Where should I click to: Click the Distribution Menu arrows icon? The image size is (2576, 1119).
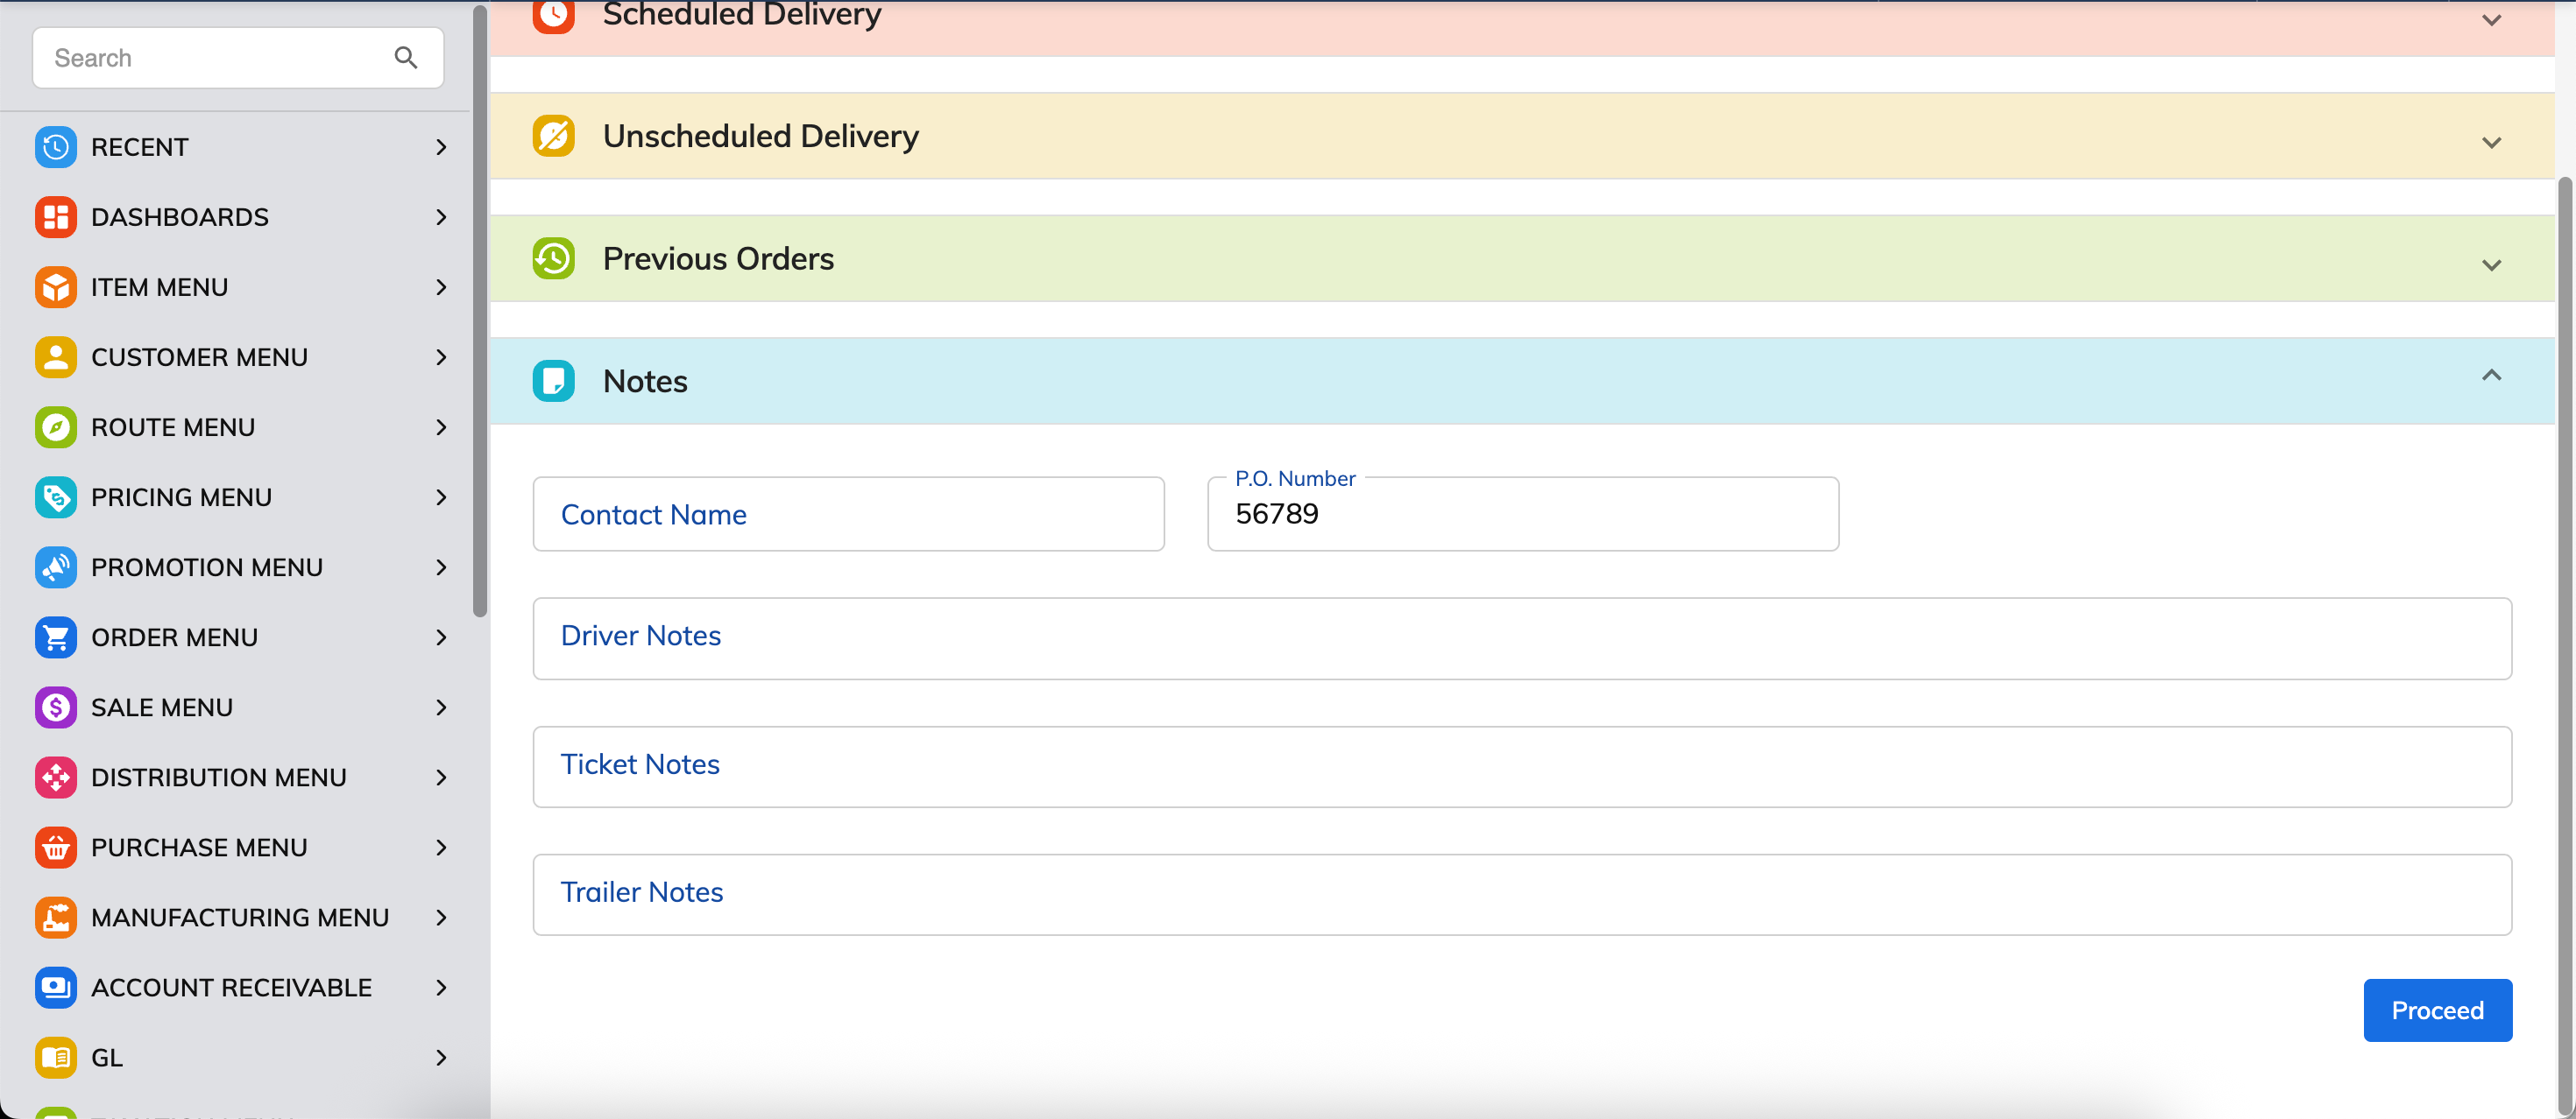(x=56, y=777)
